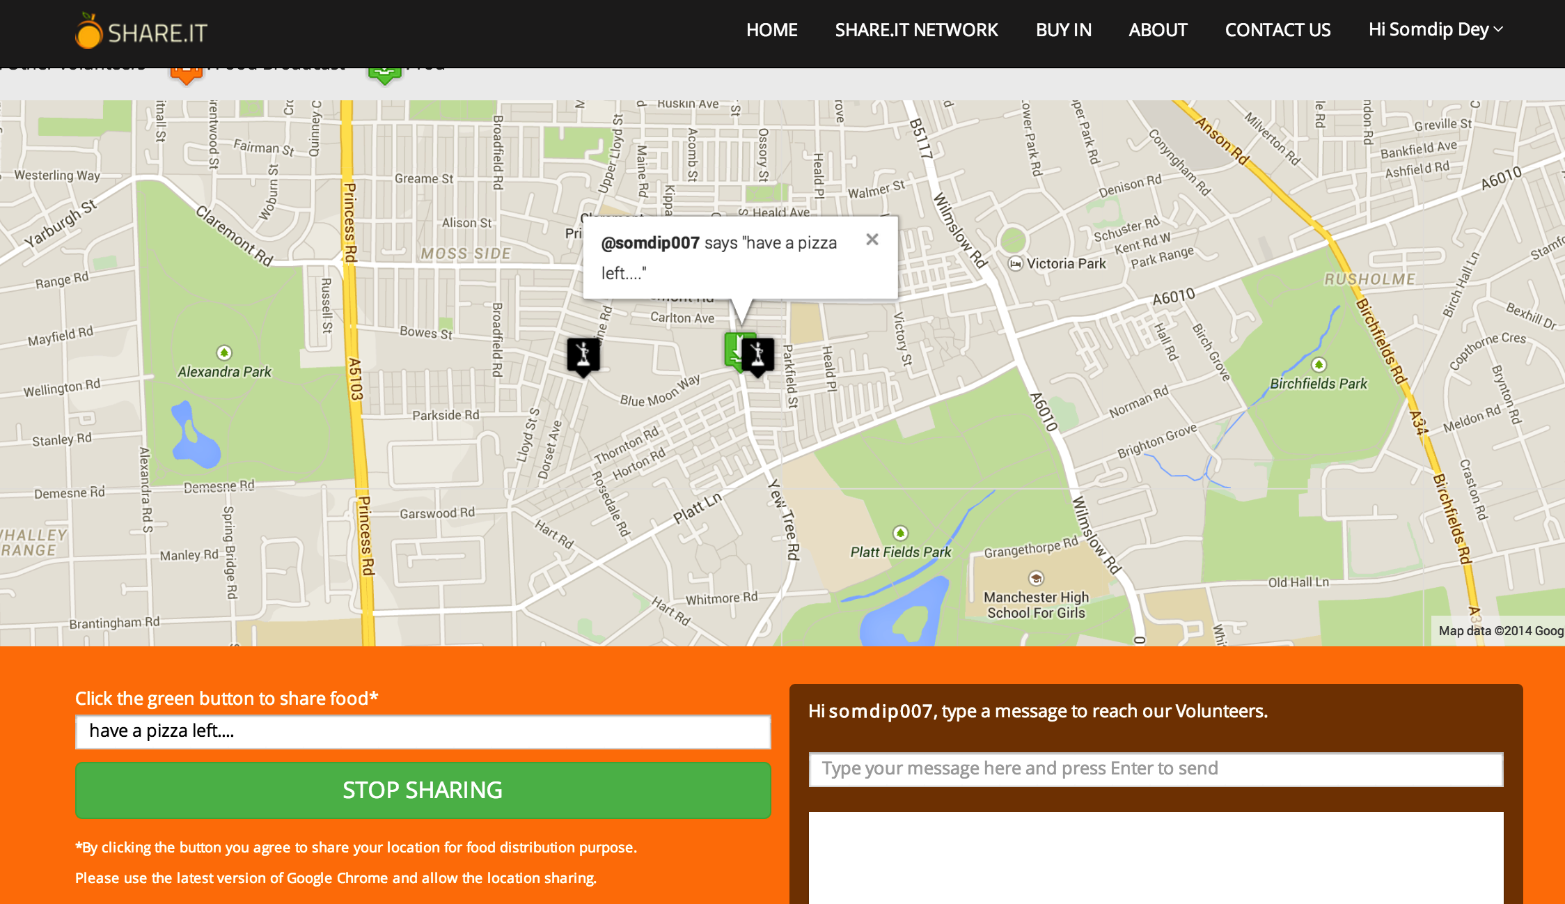Click the Manchester High School graduation cap icon
The width and height of the screenshot is (1565, 904).
[x=1036, y=578]
